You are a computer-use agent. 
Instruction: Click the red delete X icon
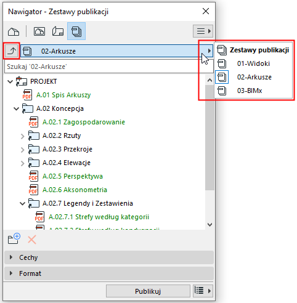[x=32, y=240]
